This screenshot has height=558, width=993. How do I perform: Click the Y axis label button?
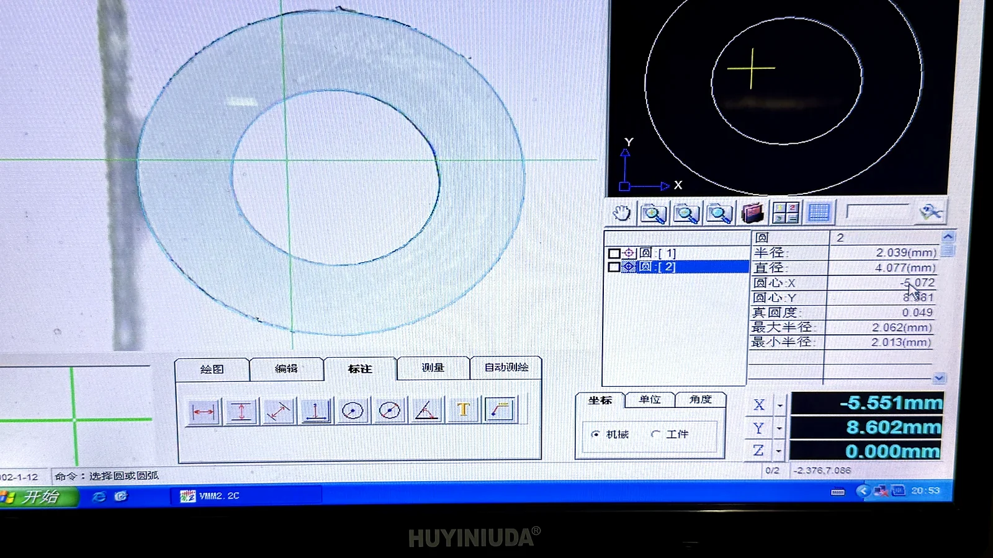click(x=758, y=428)
